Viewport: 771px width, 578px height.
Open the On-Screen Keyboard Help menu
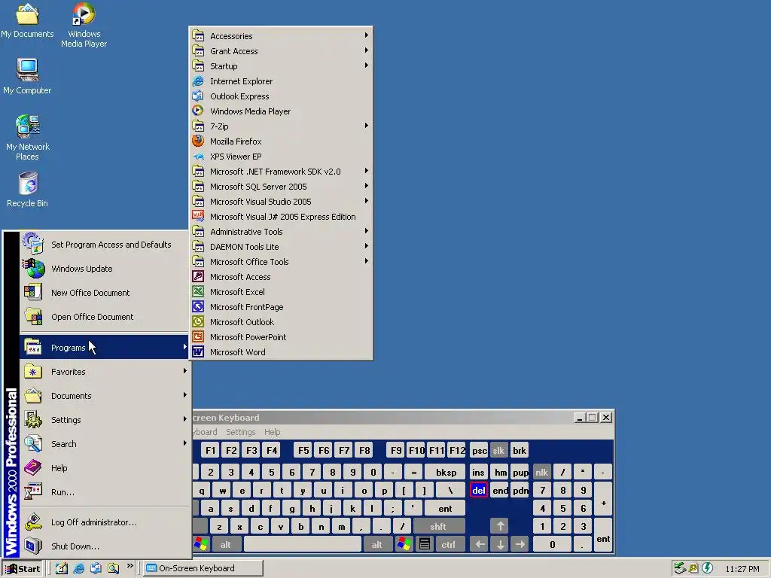click(272, 432)
